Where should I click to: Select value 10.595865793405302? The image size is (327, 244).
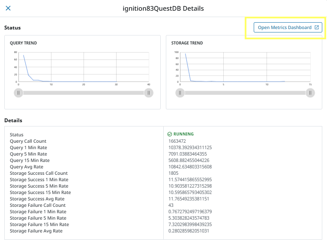(x=190, y=193)
